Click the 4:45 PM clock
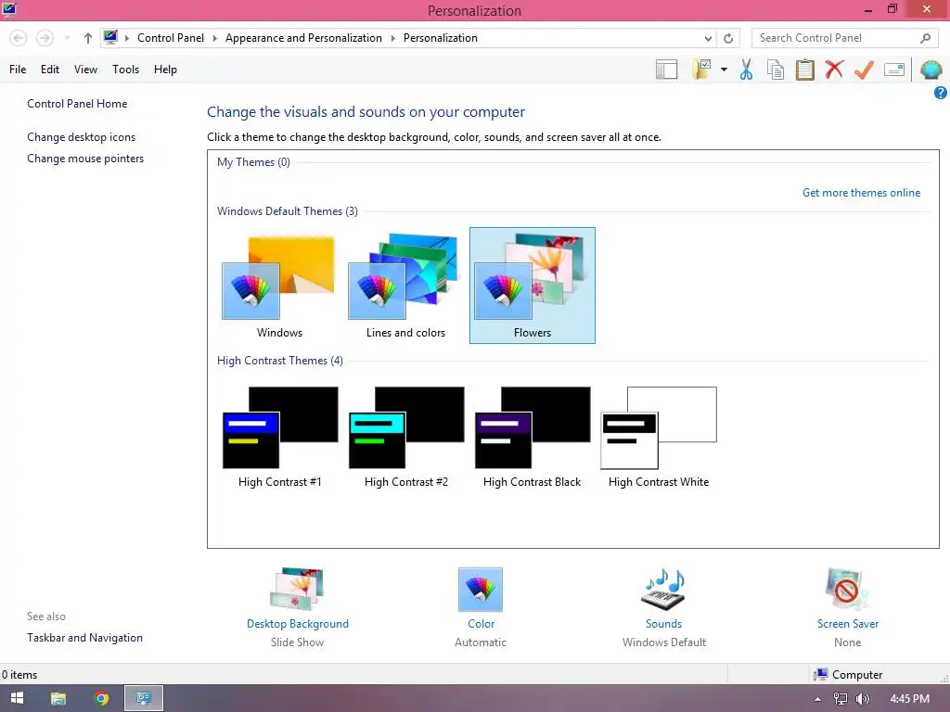The image size is (950, 712). coord(909,699)
